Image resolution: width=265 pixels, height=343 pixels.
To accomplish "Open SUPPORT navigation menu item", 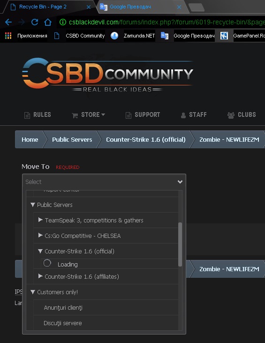I will click(143, 114).
